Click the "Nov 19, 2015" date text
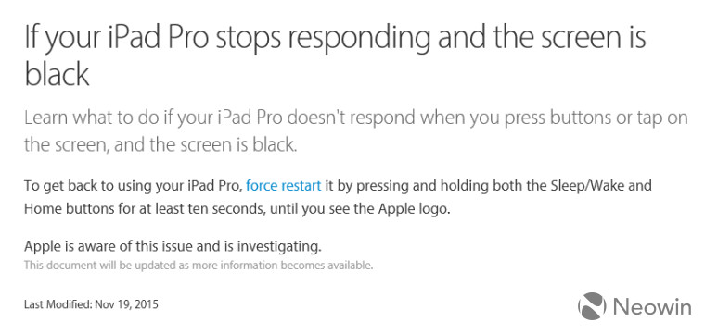The image size is (705, 334). tap(127, 304)
